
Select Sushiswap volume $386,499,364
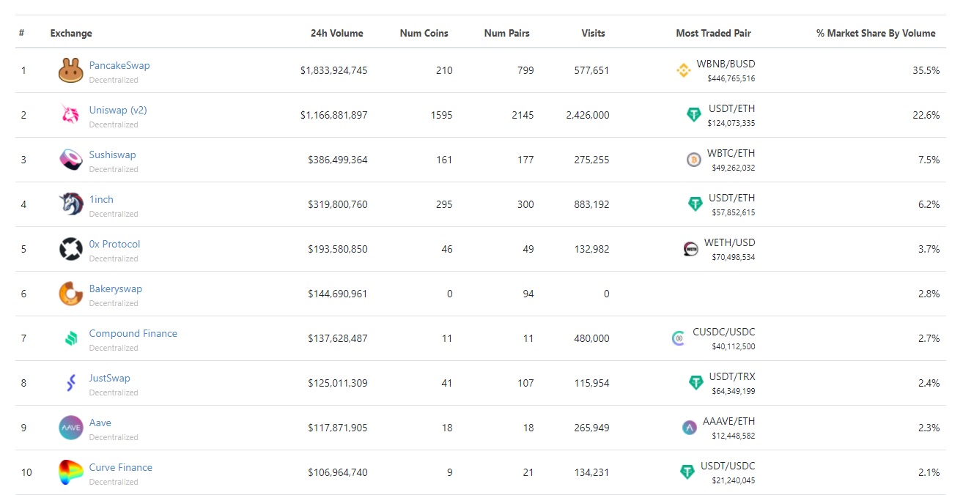(338, 160)
